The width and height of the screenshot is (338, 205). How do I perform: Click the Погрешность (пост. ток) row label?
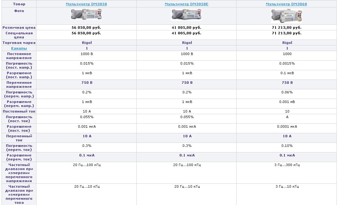[x=19, y=119]
